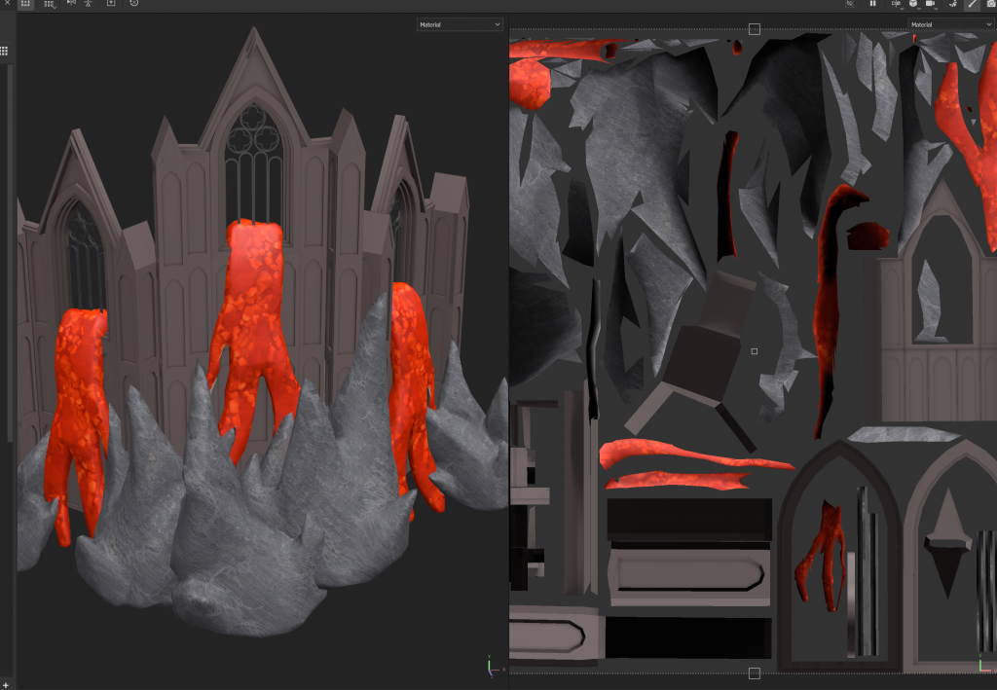Image resolution: width=997 pixels, height=690 pixels.
Task: Open the 3D viewport Material dropdown
Action: tap(460, 23)
